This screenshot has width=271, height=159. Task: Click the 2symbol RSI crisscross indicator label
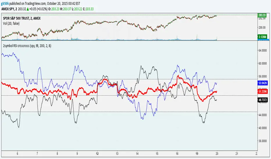click(27, 46)
